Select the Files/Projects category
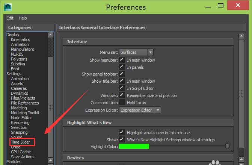Screen dimensions: 252x165 [x=23, y=98]
